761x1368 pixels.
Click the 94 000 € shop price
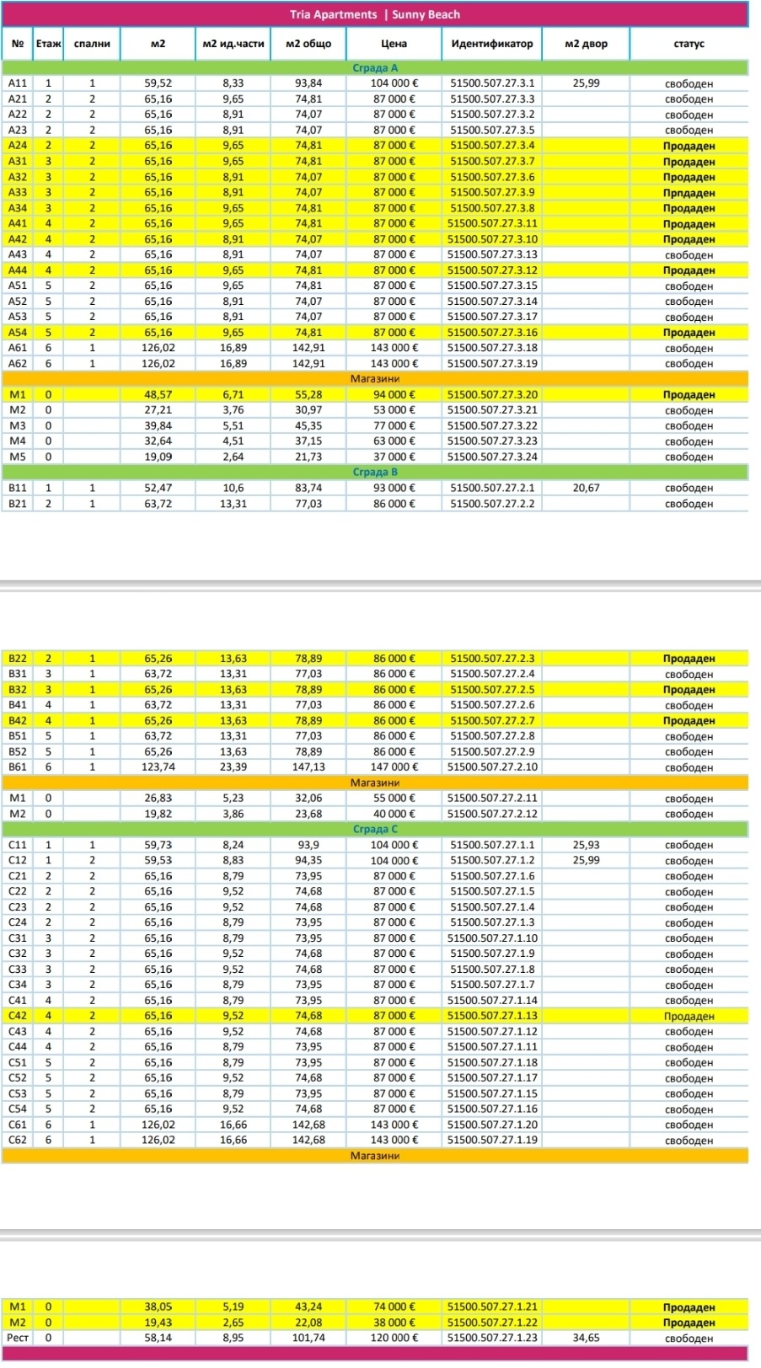(x=394, y=394)
